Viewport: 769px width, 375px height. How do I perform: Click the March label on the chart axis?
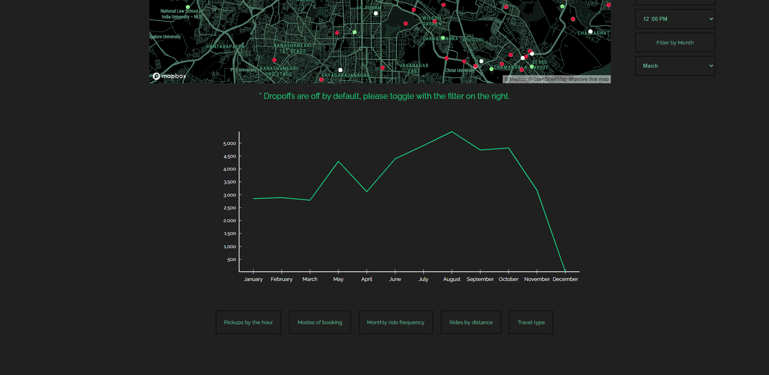(x=310, y=279)
